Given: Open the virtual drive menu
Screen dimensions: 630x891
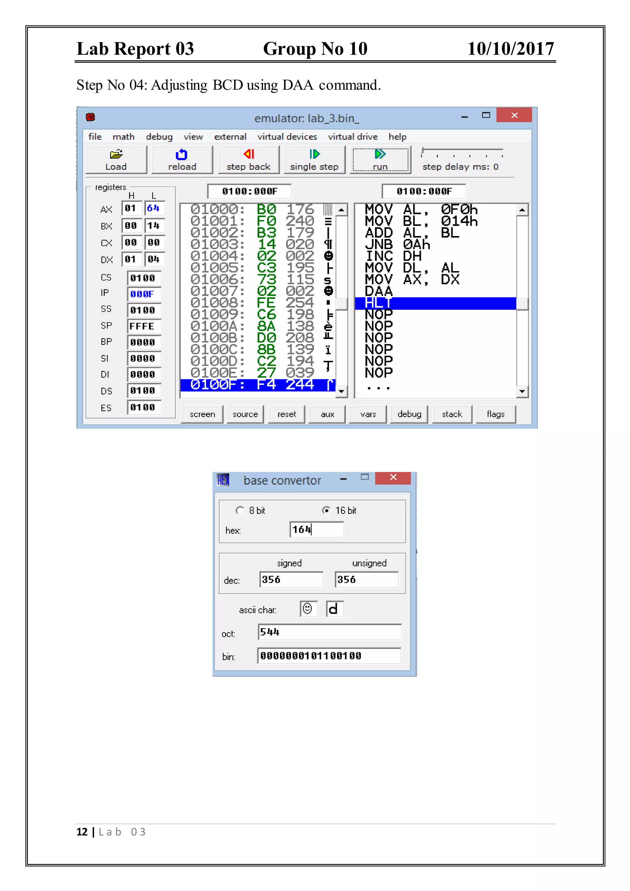Looking at the screenshot, I should [x=353, y=137].
